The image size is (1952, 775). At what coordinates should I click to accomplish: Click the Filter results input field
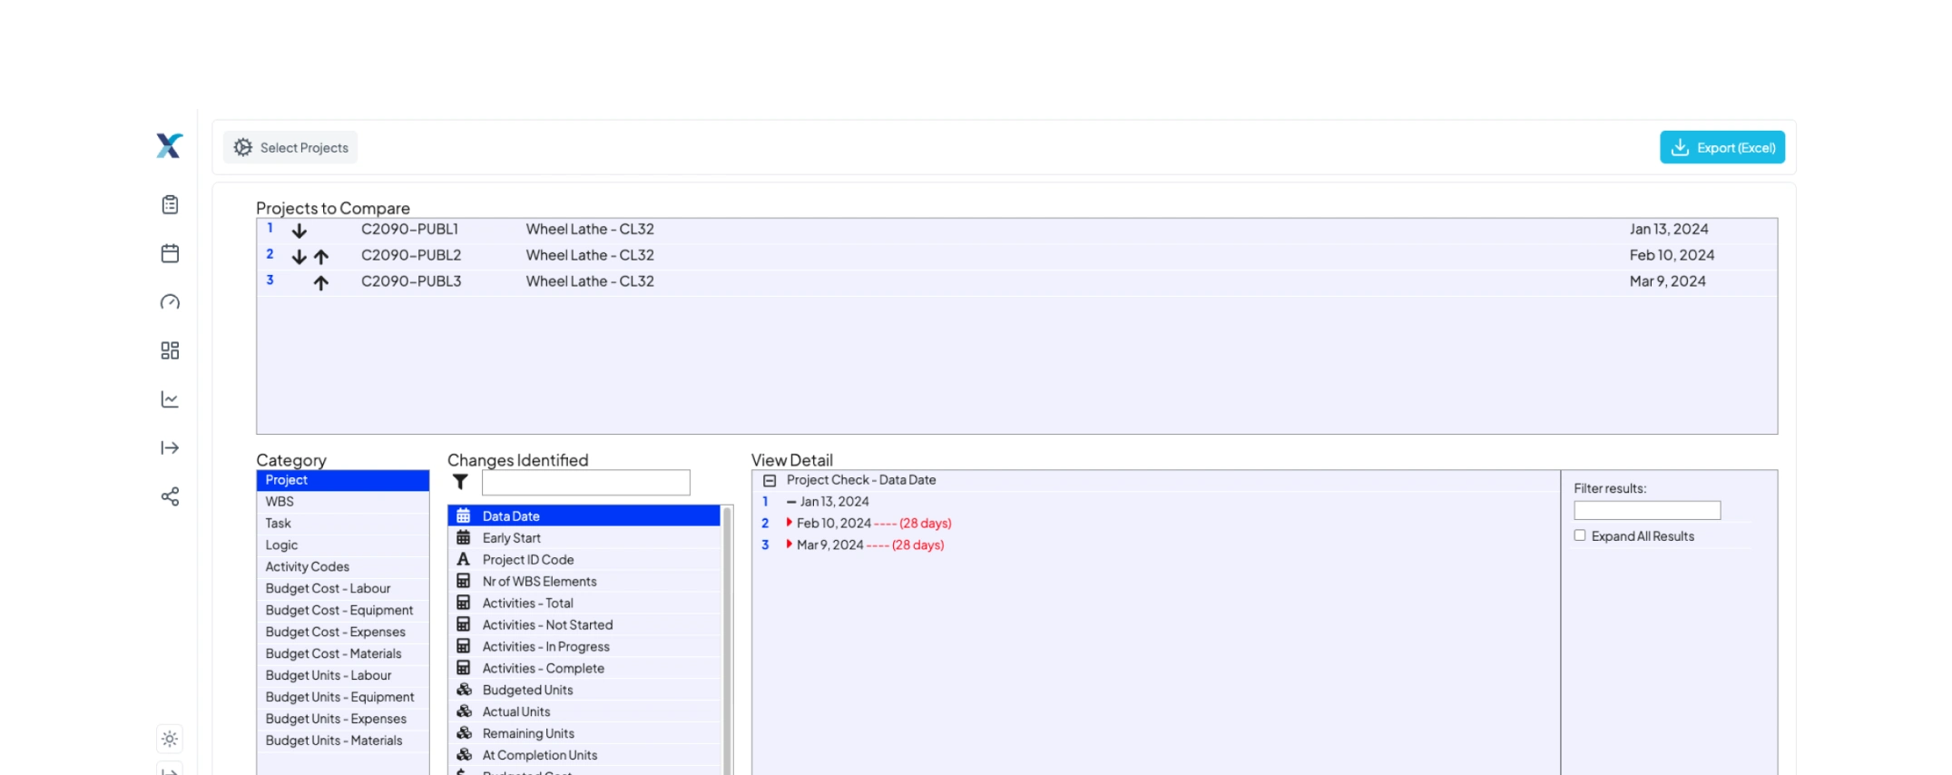click(x=1646, y=511)
